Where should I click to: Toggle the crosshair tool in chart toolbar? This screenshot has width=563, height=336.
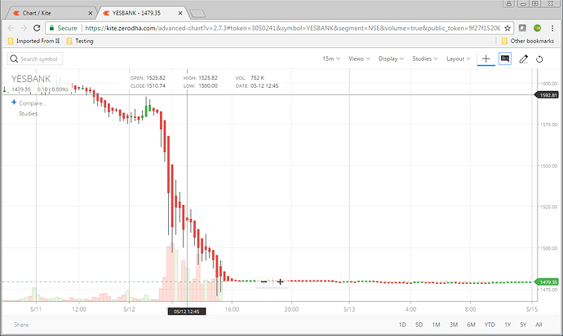coord(486,59)
